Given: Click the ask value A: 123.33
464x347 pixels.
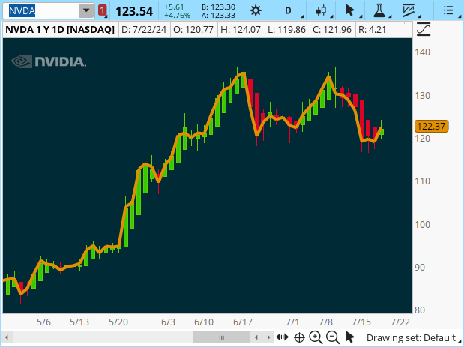Looking at the screenshot, I should point(218,15).
